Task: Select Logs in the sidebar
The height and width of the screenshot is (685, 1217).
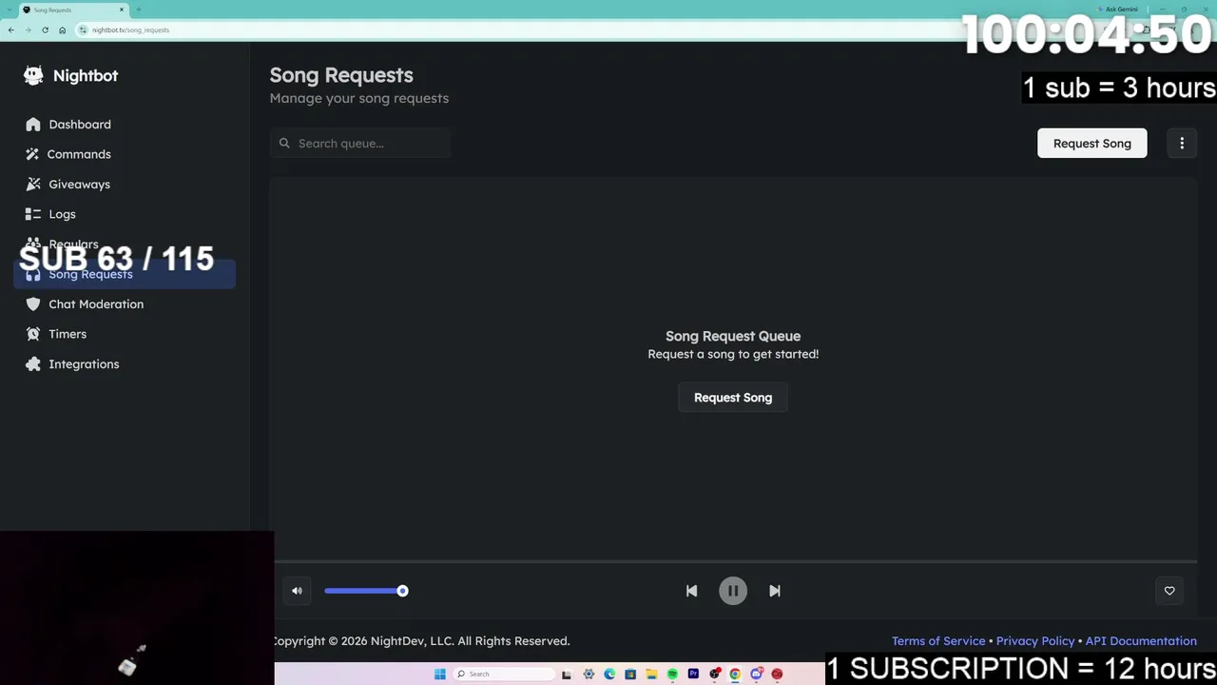Action: 125,214
